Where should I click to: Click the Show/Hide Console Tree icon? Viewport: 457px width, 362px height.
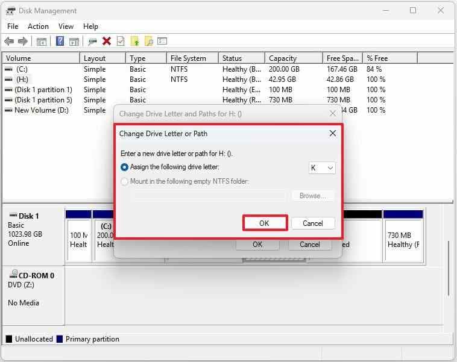tap(42, 42)
